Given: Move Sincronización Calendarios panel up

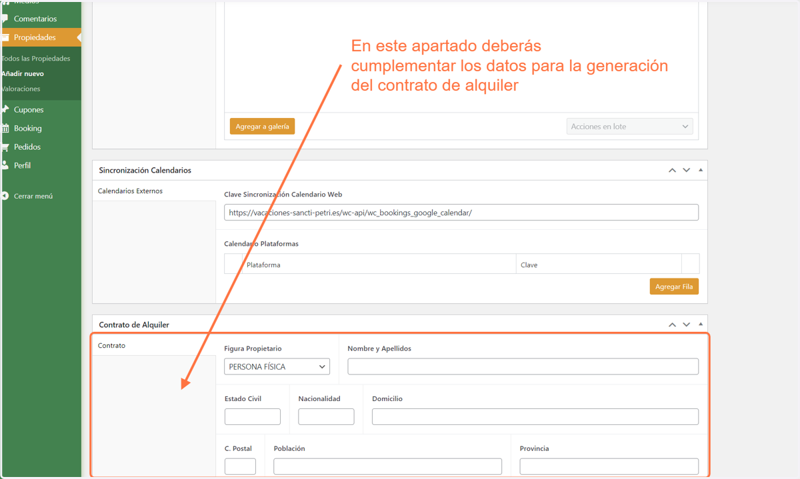Looking at the screenshot, I should coord(672,171).
